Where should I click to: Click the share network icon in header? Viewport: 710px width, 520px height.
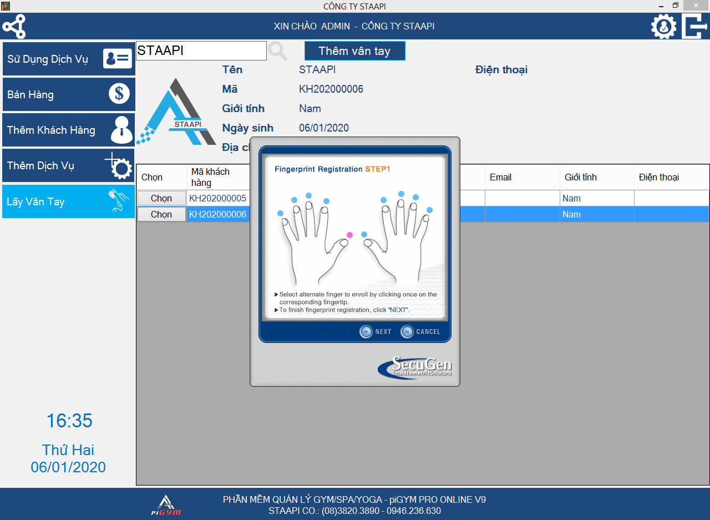coord(14,26)
